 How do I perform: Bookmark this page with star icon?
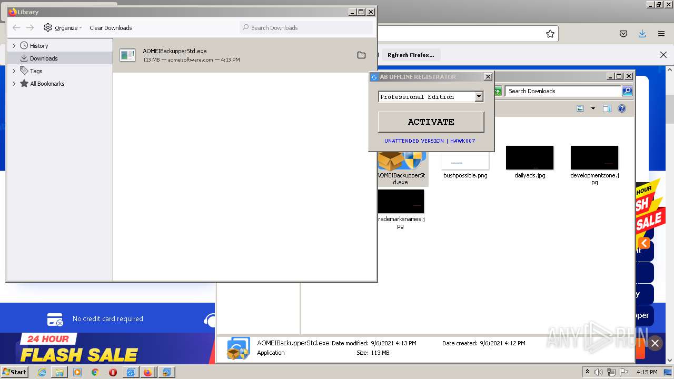(550, 34)
